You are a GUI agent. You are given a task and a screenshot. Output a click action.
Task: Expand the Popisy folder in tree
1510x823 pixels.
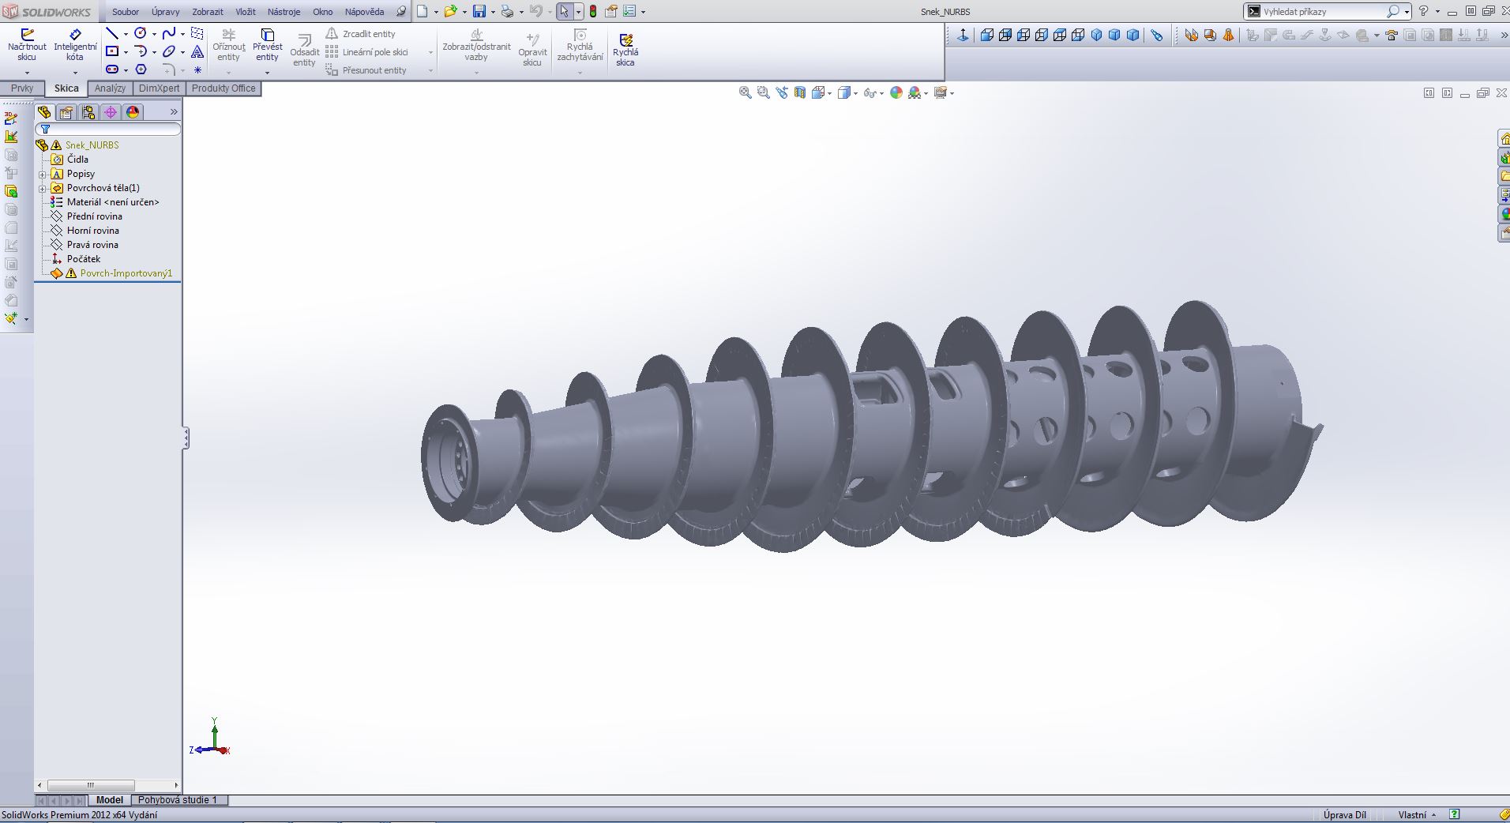43,174
